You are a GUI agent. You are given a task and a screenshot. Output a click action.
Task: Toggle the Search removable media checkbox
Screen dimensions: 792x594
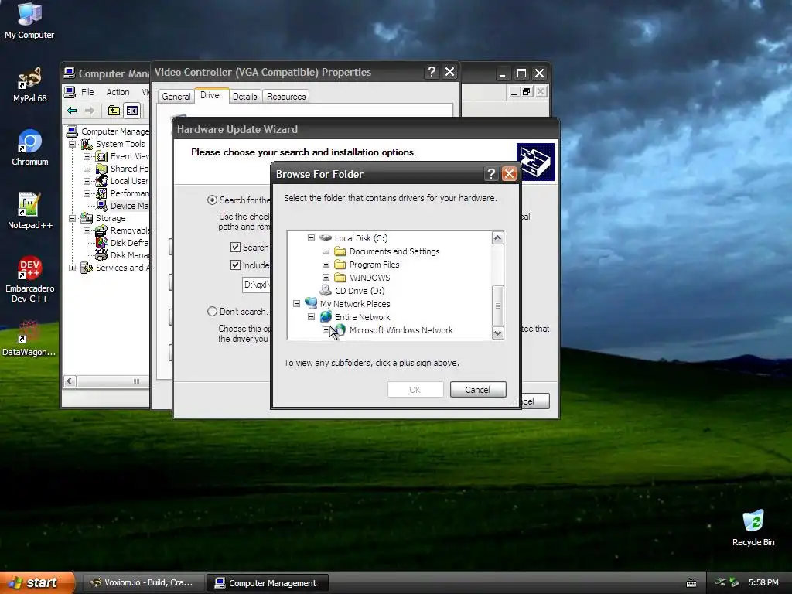pos(235,247)
